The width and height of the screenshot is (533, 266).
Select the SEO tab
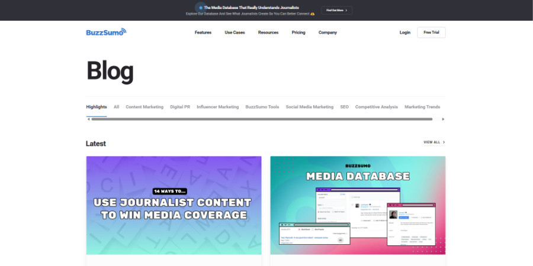[x=344, y=107]
